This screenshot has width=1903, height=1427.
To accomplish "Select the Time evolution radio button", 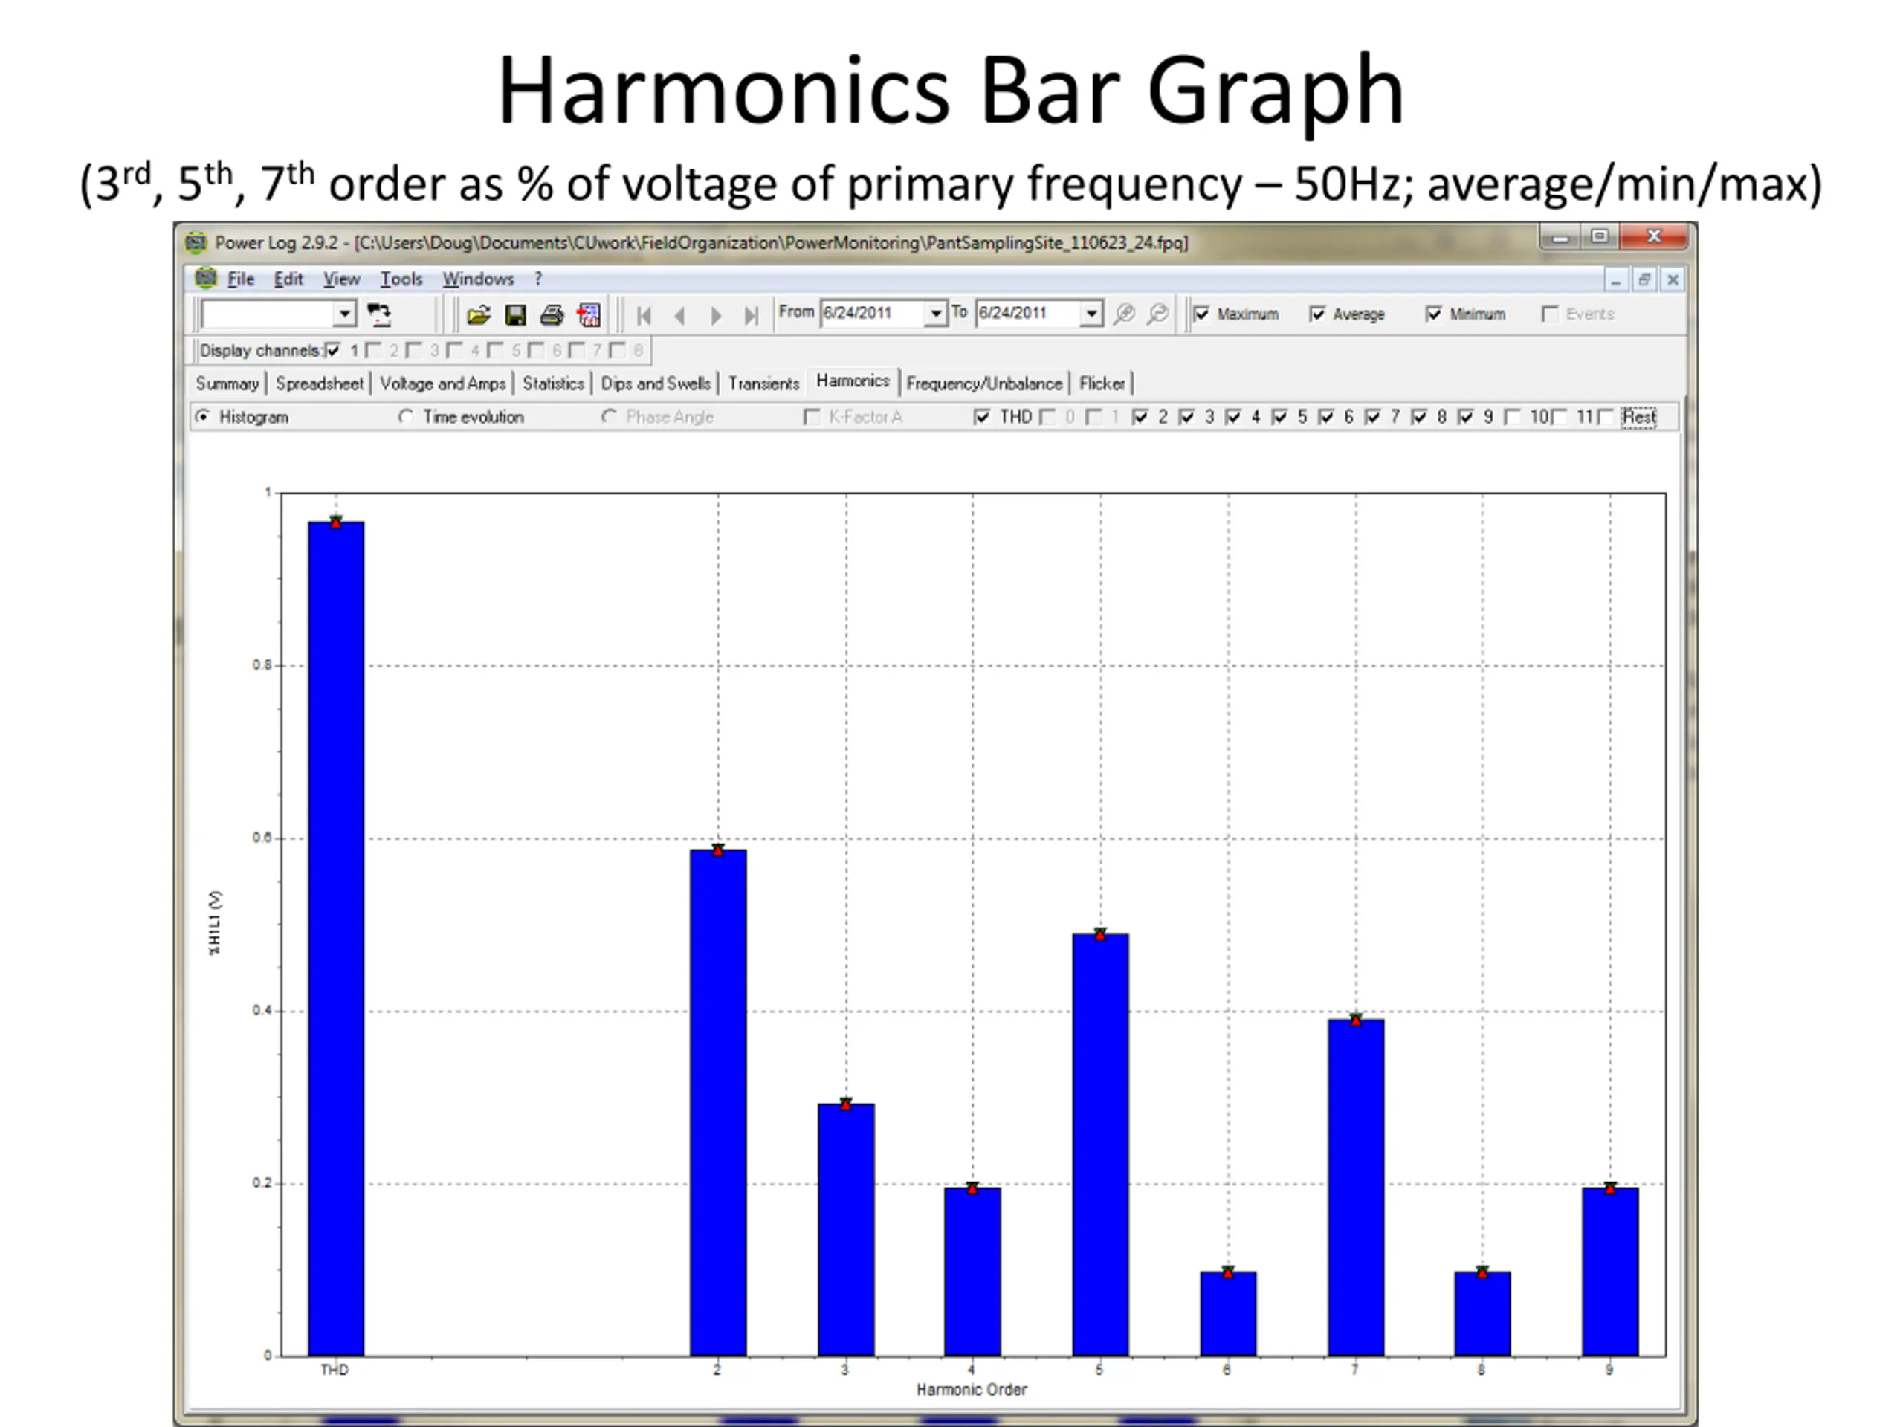I will pyautogui.click(x=405, y=417).
